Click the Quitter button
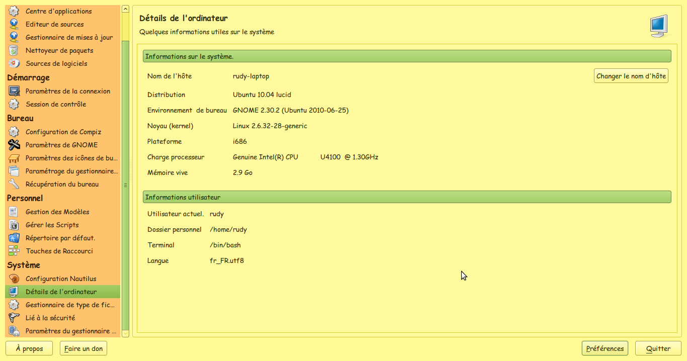The height and width of the screenshot is (361, 687). coord(658,348)
